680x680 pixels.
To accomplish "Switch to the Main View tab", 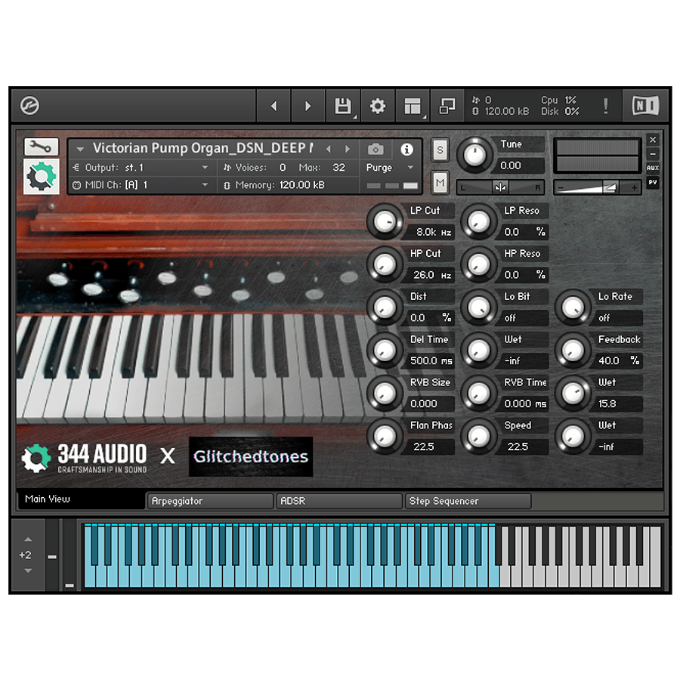I will tap(81, 499).
